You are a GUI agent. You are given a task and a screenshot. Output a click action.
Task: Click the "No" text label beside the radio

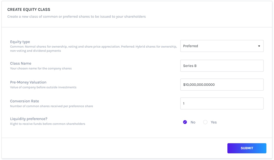pos(193,122)
